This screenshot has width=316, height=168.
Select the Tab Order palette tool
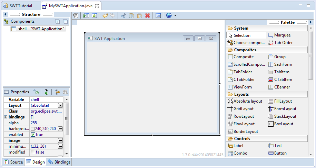click(x=280, y=43)
